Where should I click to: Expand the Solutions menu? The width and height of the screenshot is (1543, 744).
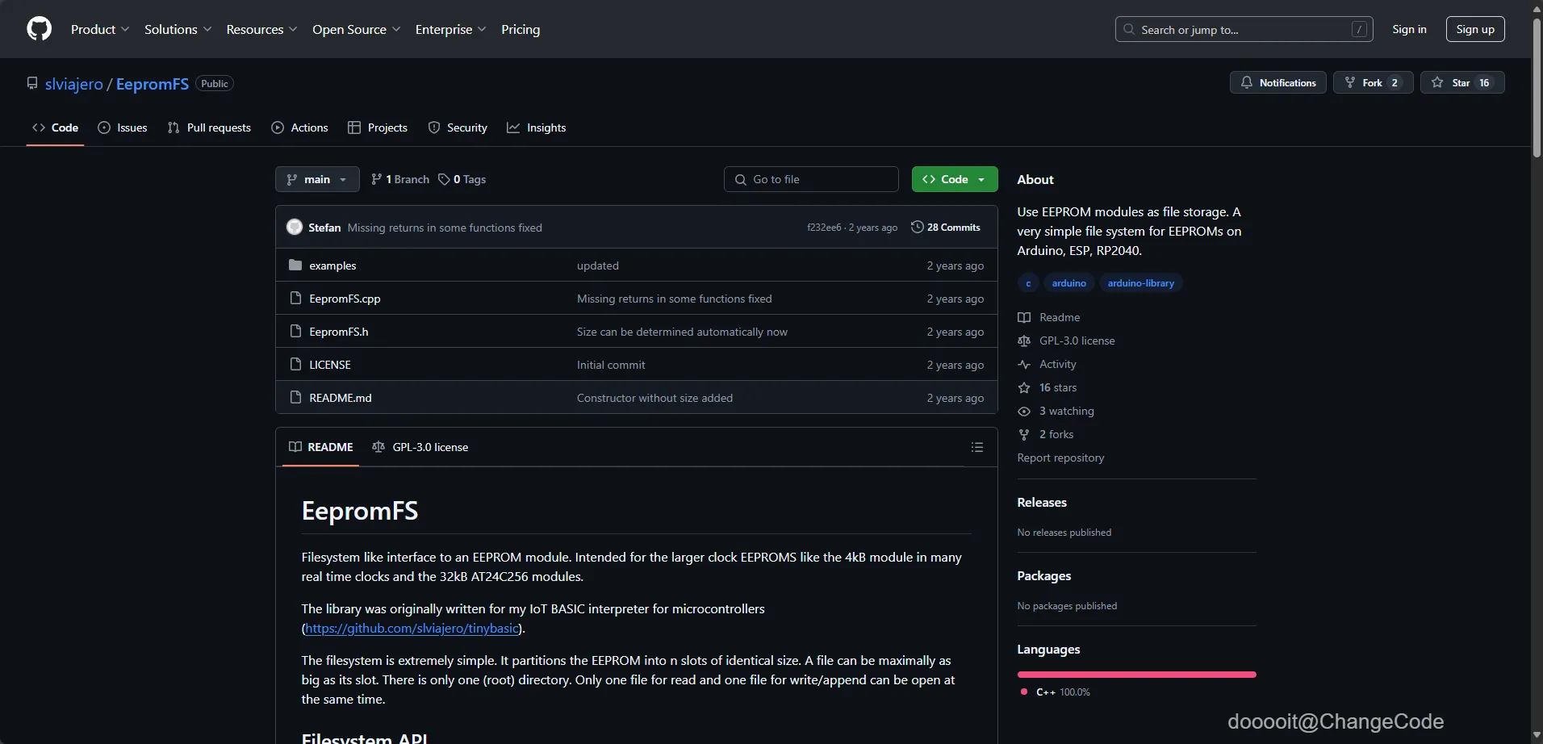[178, 29]
